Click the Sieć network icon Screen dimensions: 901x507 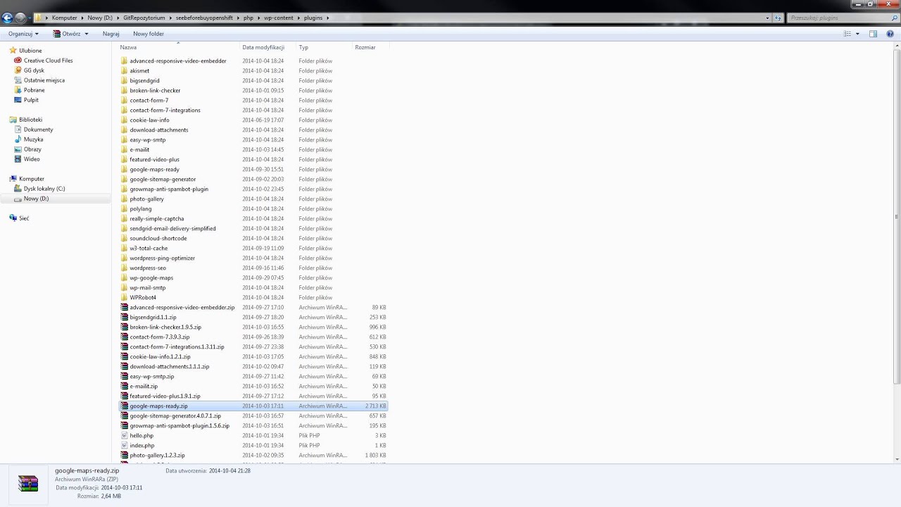13,218
